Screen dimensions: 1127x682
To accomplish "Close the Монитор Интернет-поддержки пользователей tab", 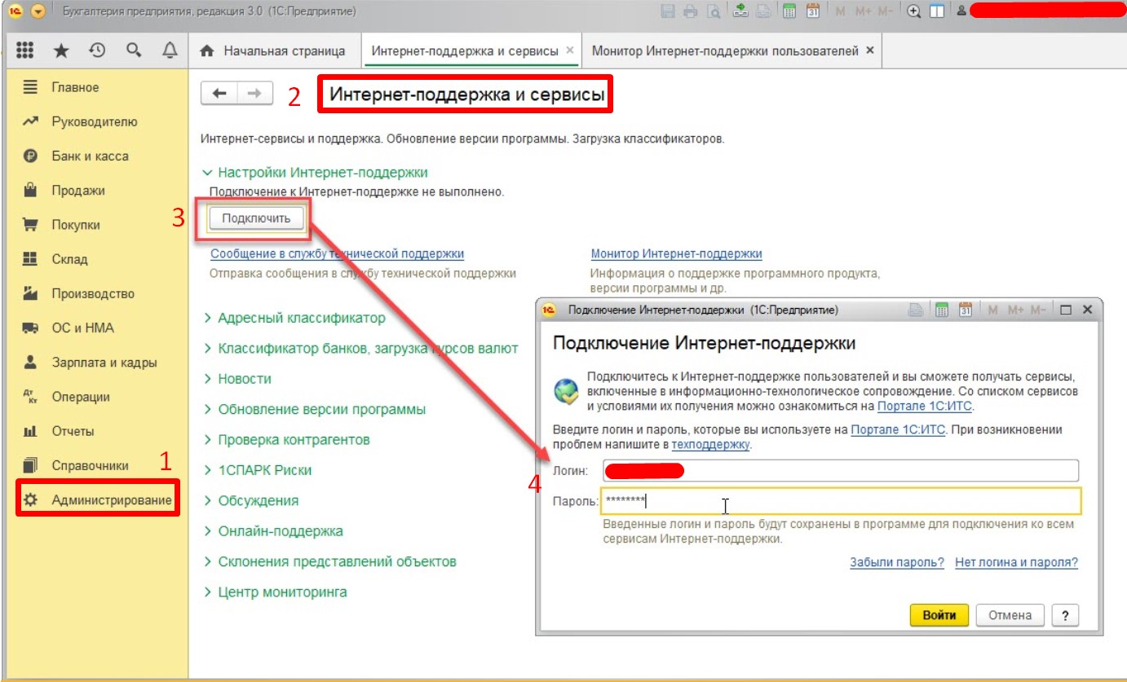I will coord(869,51).
